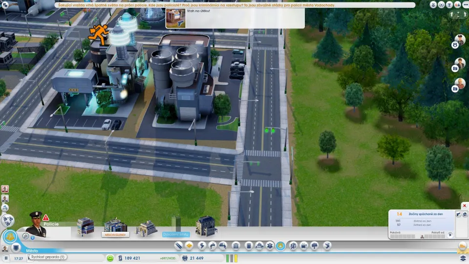The height and width of the screenshot is (264, 469).
Task: Click the highlighted Police badge icon
Action: tap(280, 246)
